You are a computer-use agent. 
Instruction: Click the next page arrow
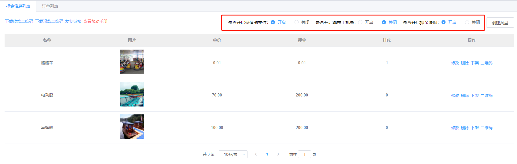point(278,154)
